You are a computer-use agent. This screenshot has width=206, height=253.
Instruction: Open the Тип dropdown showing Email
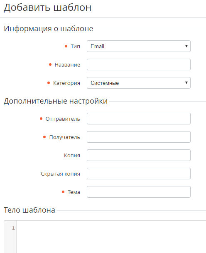(x=139, y=46)
